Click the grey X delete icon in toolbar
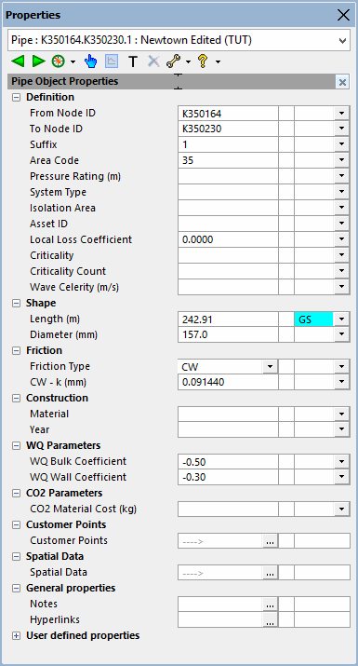 [153, 61]
